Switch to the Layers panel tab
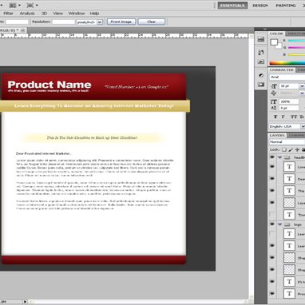This screenshot has height=305, width=305. (x=277, y=136)
